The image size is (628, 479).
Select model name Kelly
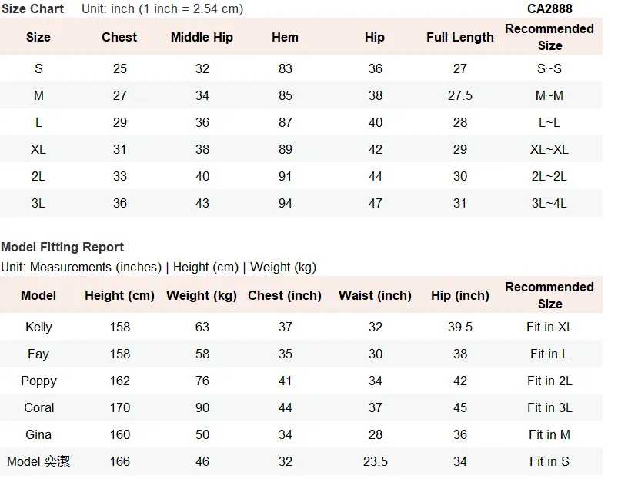tap(38, 327)
